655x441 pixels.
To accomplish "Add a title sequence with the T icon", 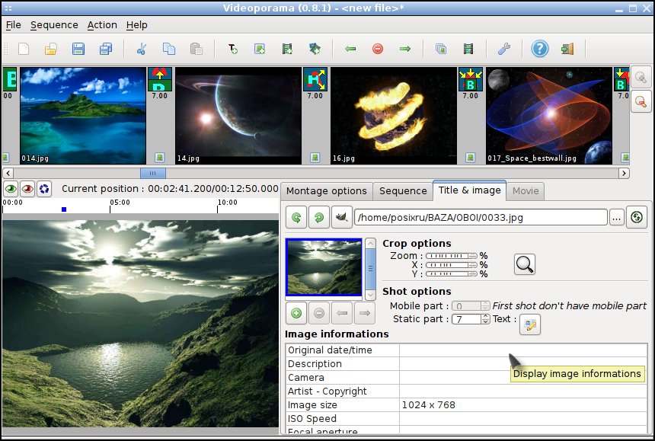I will point(232,49).
